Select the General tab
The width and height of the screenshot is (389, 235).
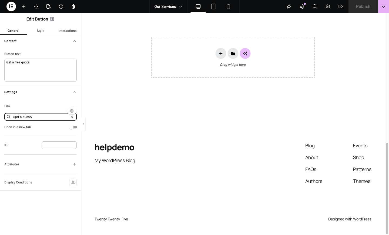tap(14, 31)
